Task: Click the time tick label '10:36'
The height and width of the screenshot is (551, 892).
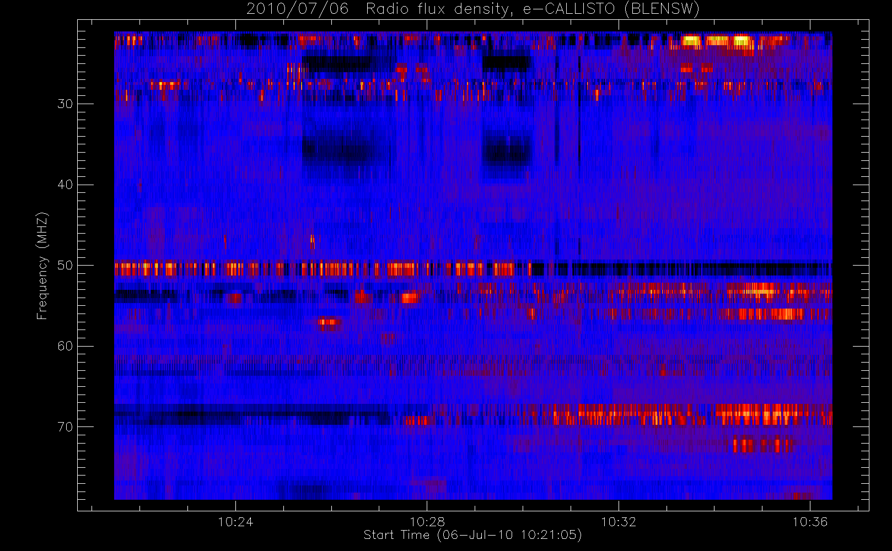Action: pos(810,522)
